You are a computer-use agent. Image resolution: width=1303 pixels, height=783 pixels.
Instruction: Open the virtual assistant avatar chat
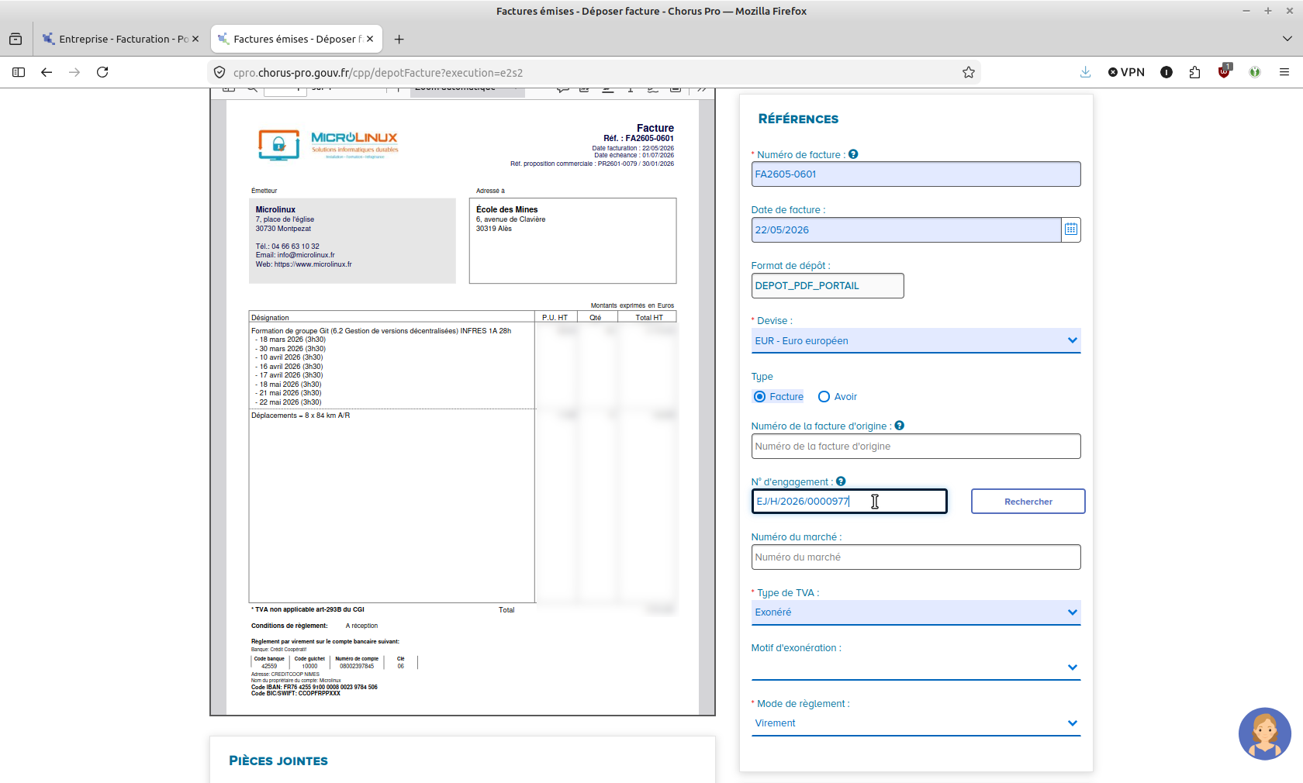pyautogui.click(x=1264, y=733)
